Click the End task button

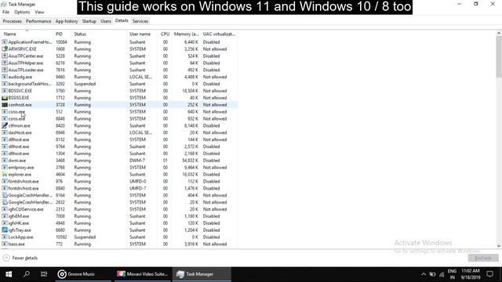(x=483, y=258)
